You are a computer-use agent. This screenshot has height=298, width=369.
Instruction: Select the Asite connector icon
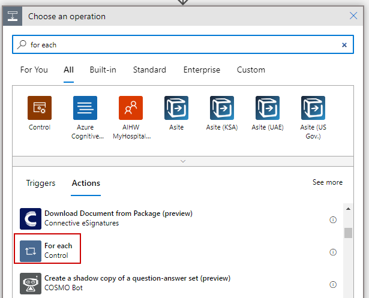(x=176, y=109)
